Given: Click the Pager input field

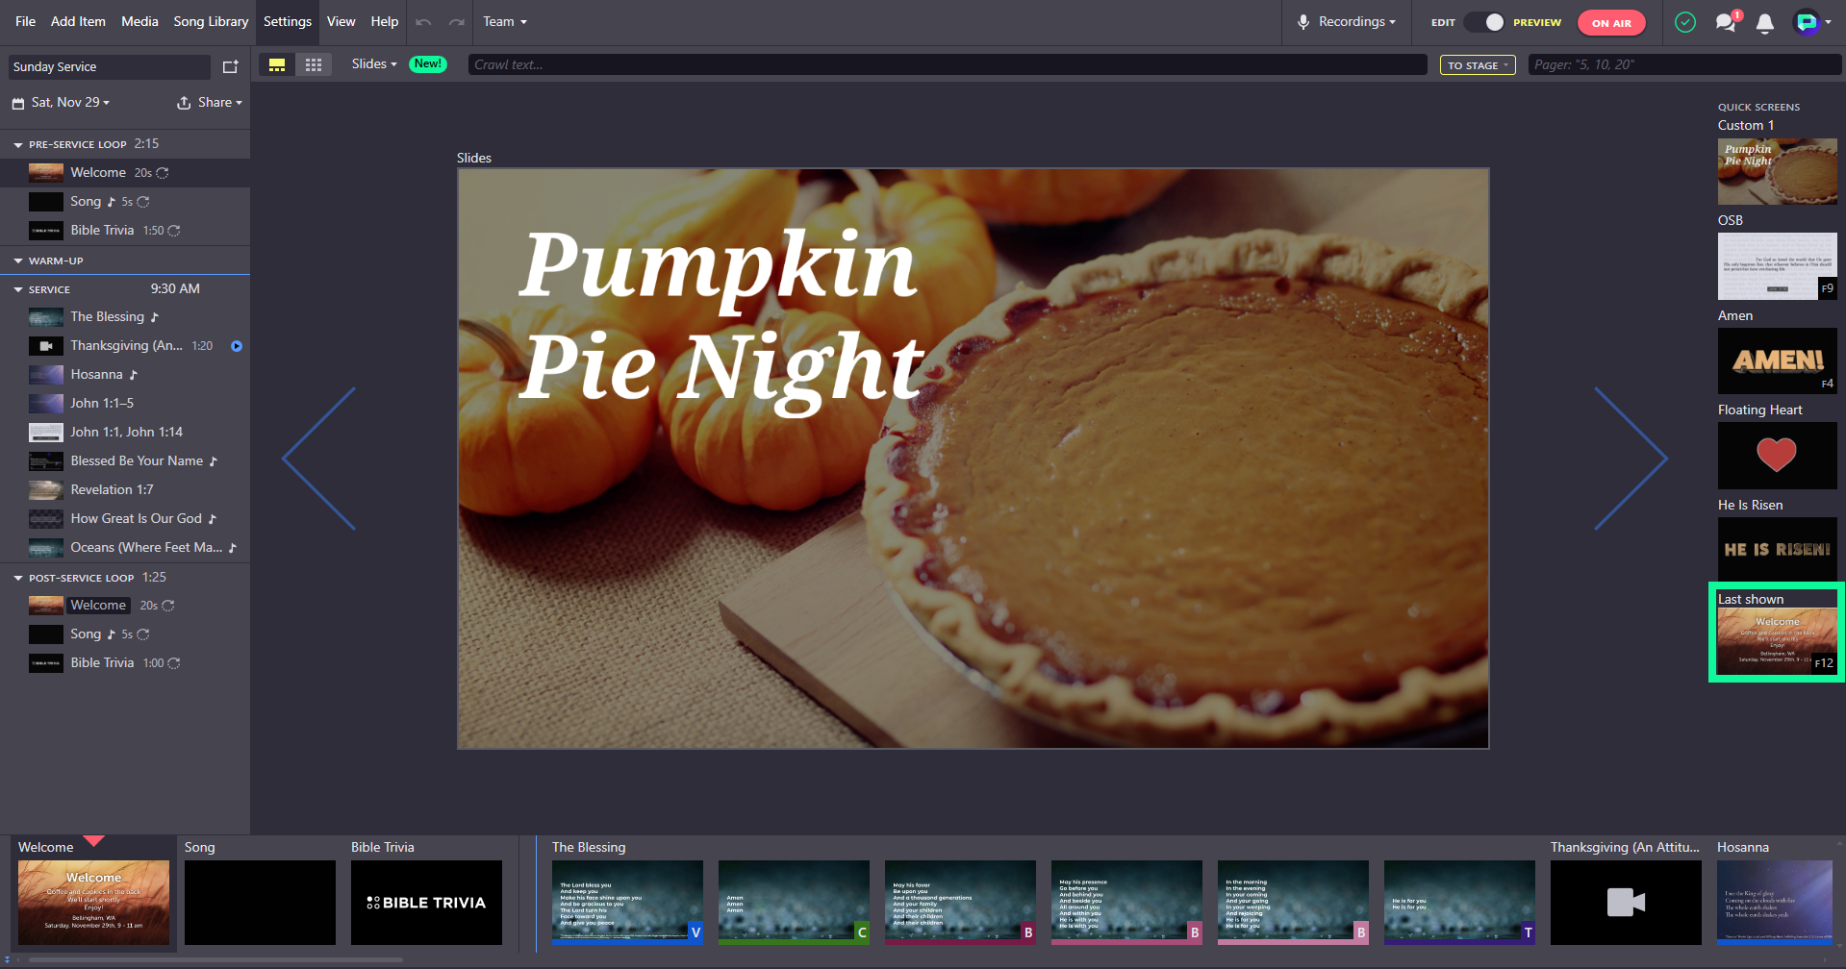Looking at the screenshot, I should click(x=1683, y=64).
